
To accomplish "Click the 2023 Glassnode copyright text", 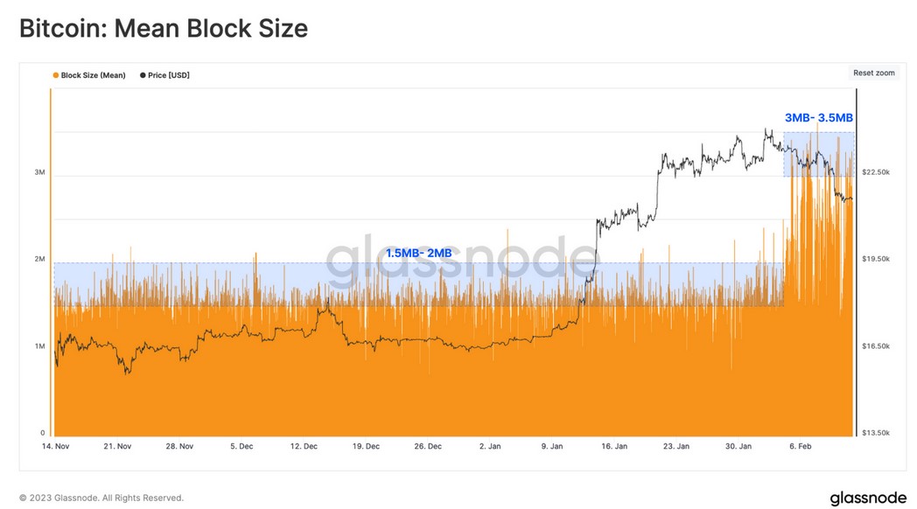I will pos(101,498).
